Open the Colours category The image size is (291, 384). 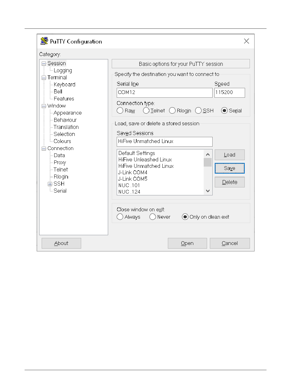pyautogui.click(x=62, y=141)
